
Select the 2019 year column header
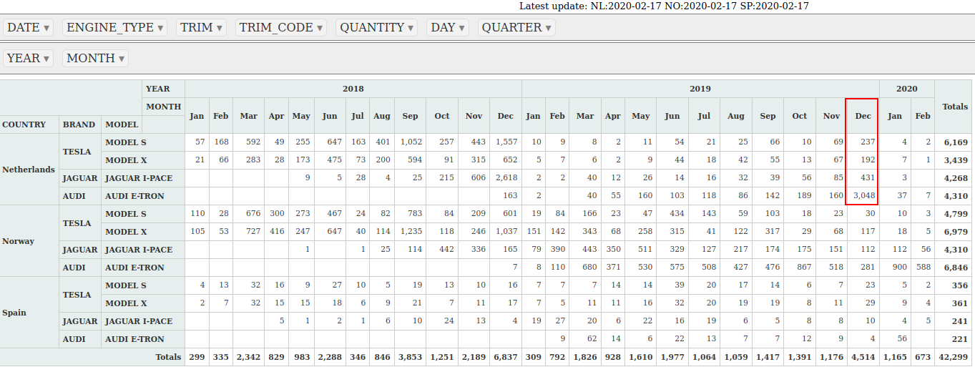click(x=700, y=89)
